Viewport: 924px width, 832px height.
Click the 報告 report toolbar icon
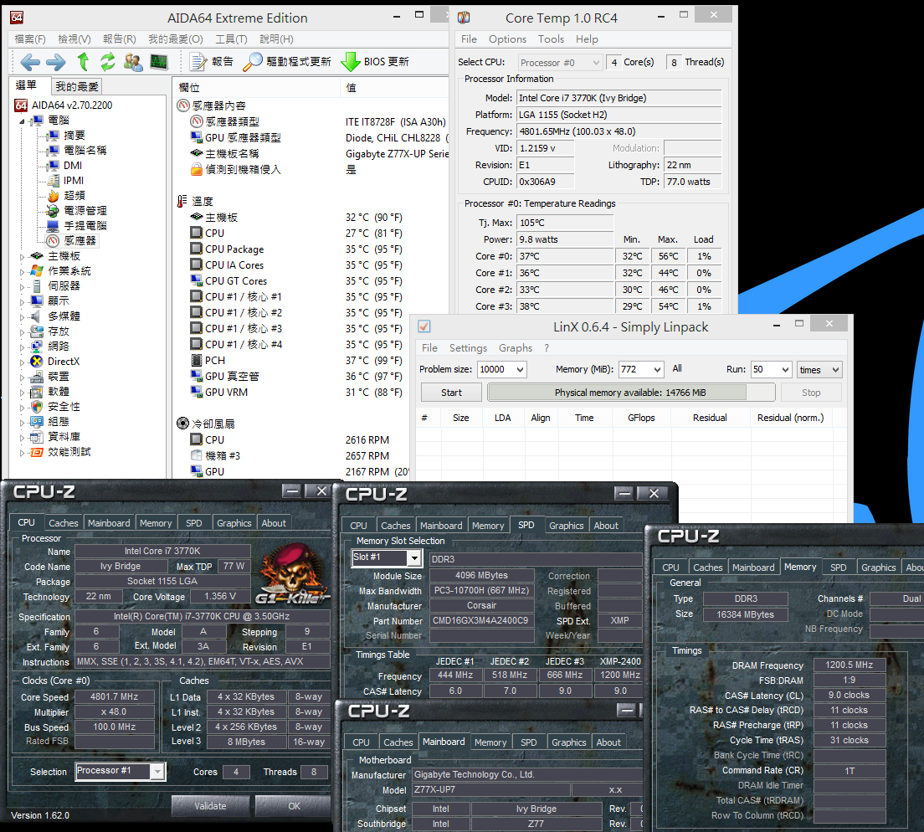[x=198, y=61]
